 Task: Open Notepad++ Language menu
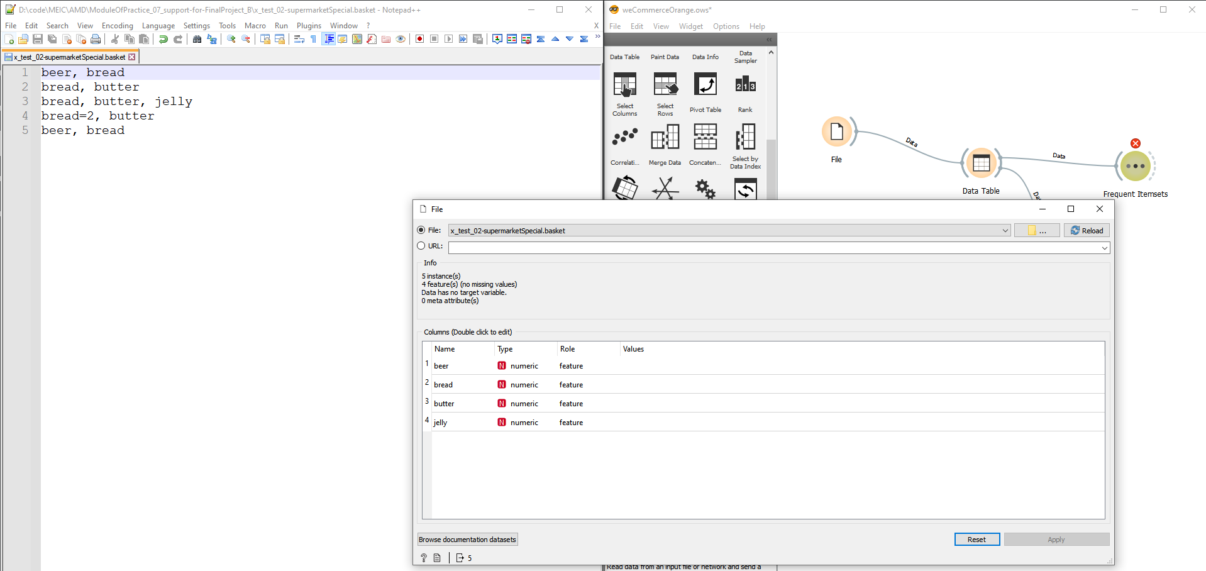tap(158, 26)
